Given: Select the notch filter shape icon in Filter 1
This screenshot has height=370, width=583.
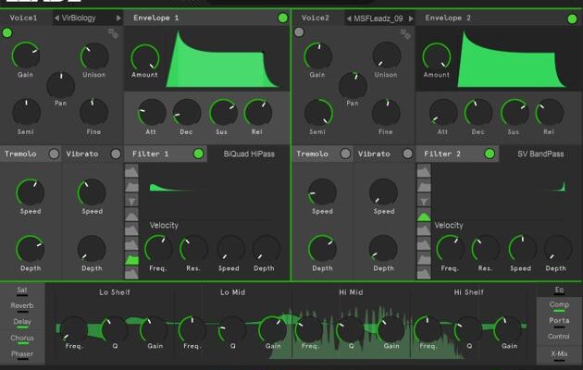Looking at the screenshot, I should click(131, 202).
